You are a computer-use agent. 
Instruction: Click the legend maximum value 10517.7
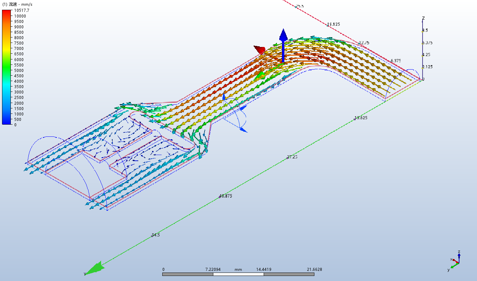click(x=22, y=10)
